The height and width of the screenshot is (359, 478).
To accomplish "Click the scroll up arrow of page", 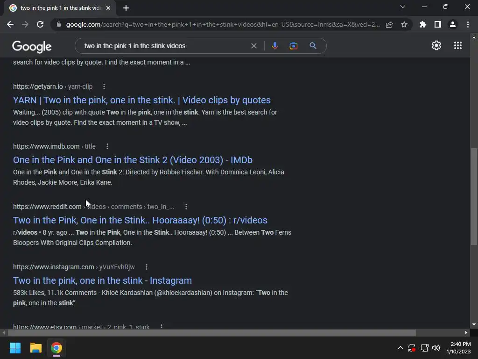I will pos(474,37).
